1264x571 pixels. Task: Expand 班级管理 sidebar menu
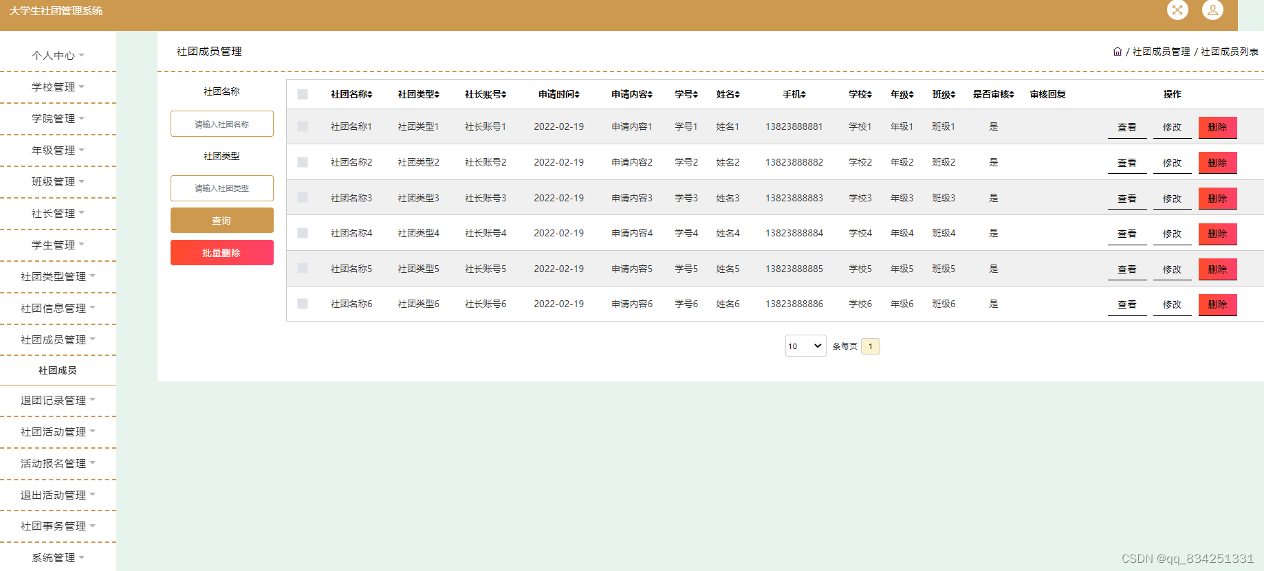tap(58, 181)
